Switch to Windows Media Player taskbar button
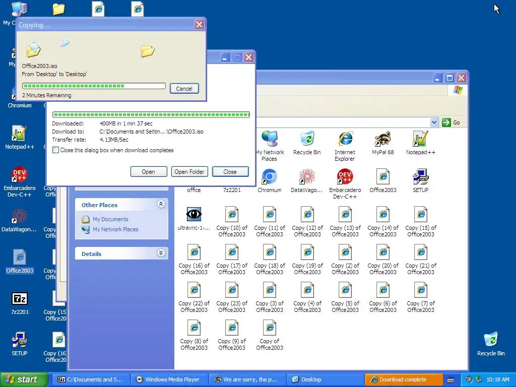 (169, 379)
